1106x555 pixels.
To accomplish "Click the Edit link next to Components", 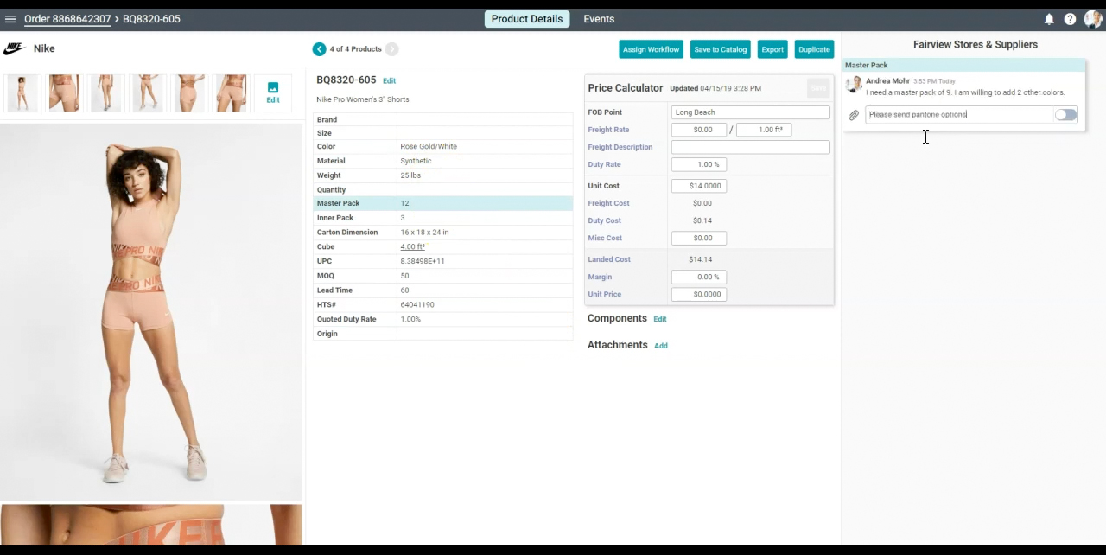I will point(659,319).
